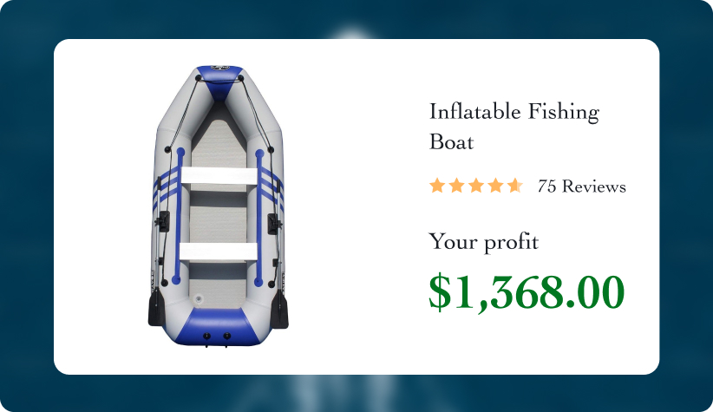
Task: Open the 75 Reviews link
Action: tap(581, 186)
